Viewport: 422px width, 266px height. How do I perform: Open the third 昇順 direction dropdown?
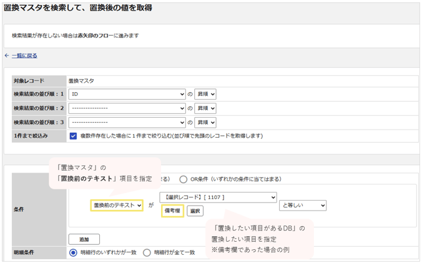(205, 123)
